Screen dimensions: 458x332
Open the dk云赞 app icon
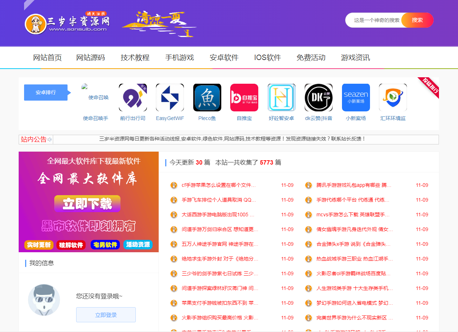319,97
